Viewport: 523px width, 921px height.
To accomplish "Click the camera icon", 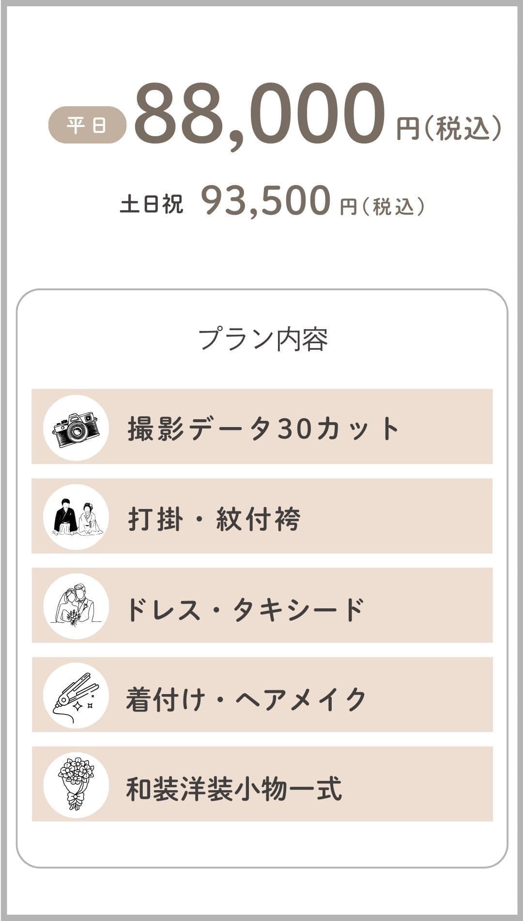I will point(76,428).
